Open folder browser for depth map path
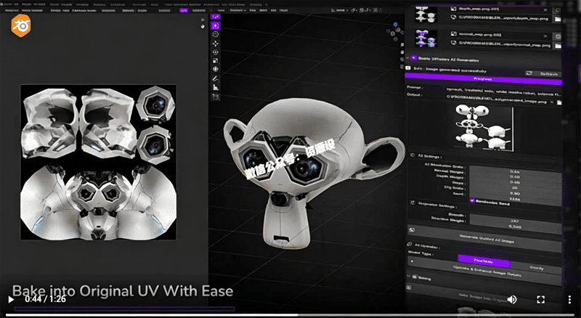581x318 pixels. click(557, 18)
